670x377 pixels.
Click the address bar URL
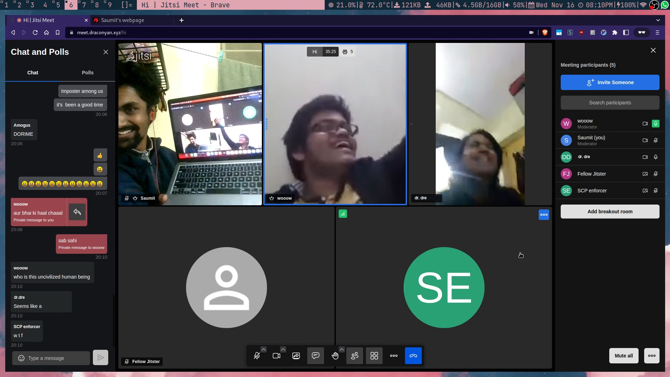[x=102, y=32]
